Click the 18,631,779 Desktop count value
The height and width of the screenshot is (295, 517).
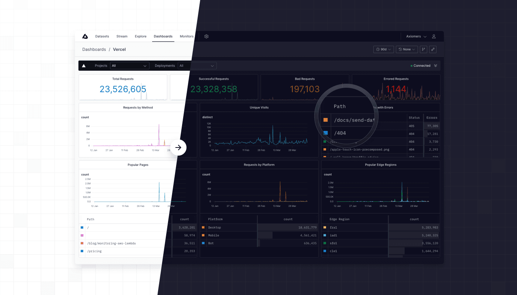point(308,228)
